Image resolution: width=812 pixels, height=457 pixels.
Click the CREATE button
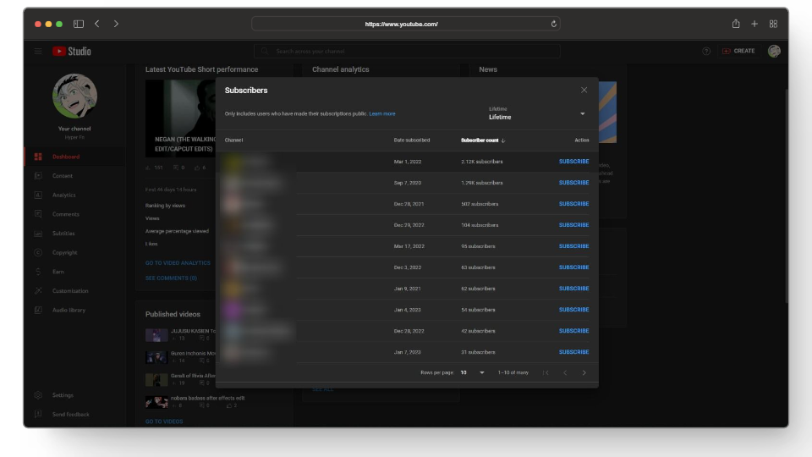[x=738, y=51]
